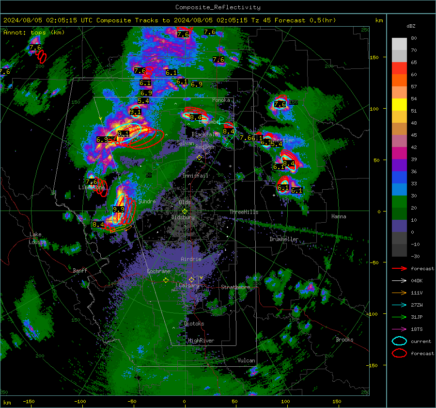Click the 'Annot: tops (km)' annotation label
The height and width of the screenshot is (408, 436).
tap(34, 33)
